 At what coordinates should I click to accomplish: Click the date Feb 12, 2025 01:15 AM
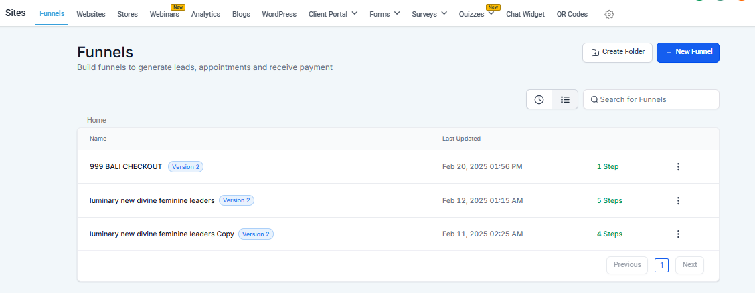pyautogui.click(x=483, y=200)
